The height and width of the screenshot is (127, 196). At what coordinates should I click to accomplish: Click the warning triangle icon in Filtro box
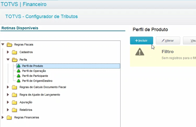point(140,52)
